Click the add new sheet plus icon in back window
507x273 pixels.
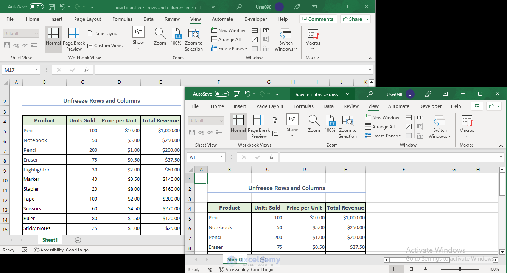click(78, 240)
